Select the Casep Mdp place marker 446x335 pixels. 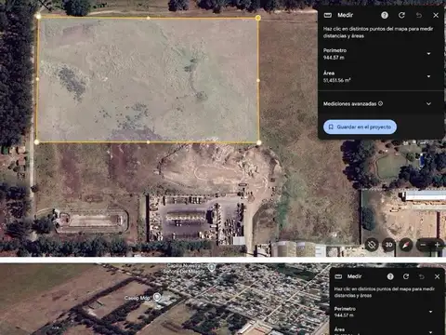(x=157, y=297)
